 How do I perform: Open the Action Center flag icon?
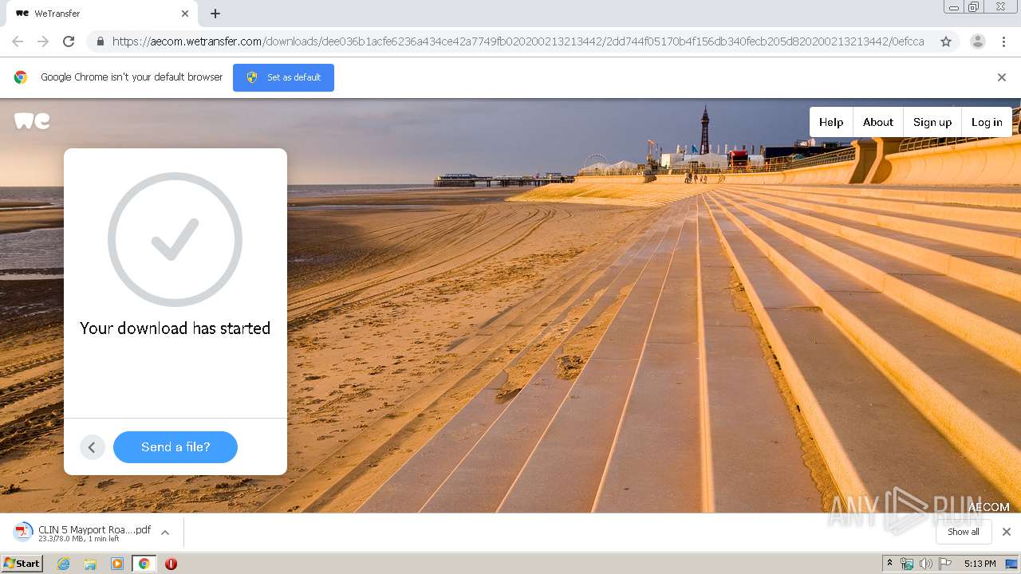point(945,564)
